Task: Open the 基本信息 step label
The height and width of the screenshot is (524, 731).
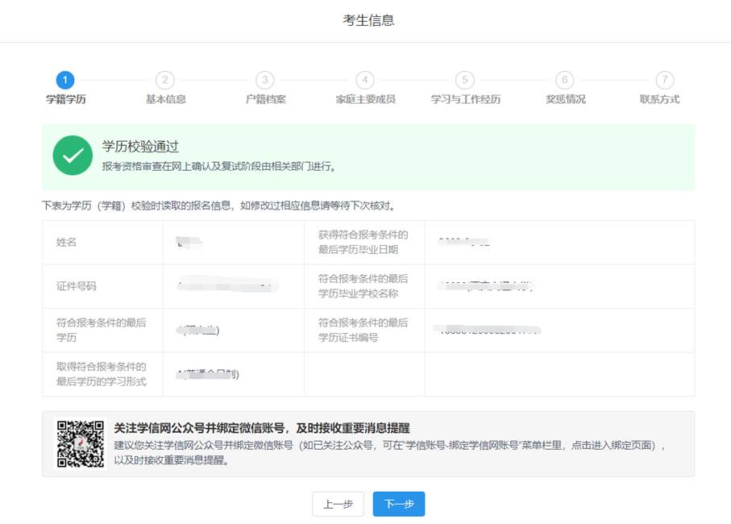Action: 165,99
